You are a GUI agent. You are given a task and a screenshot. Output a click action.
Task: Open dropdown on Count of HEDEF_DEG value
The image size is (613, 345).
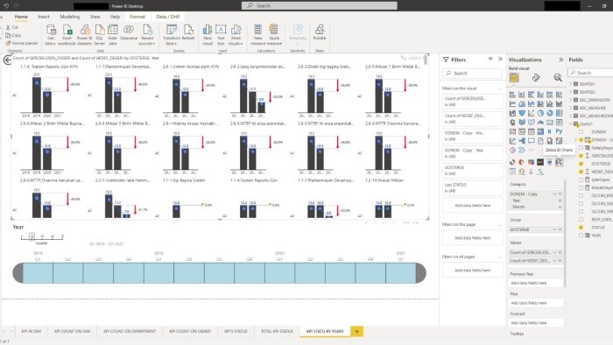coord(554,261)
